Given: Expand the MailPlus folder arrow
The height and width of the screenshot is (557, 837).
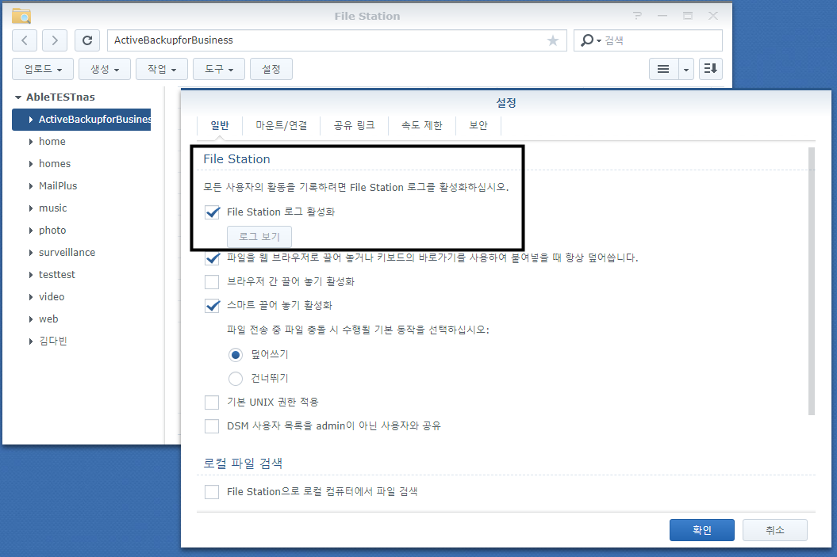Looking at the screenshot, I should (x=31, y=186).
